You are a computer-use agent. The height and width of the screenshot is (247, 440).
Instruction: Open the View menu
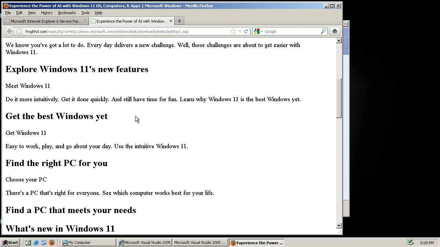[32, 13]
